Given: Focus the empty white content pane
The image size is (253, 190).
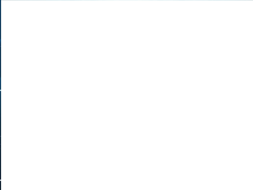Looking at the screenshot, I should (x=127, y=95).
